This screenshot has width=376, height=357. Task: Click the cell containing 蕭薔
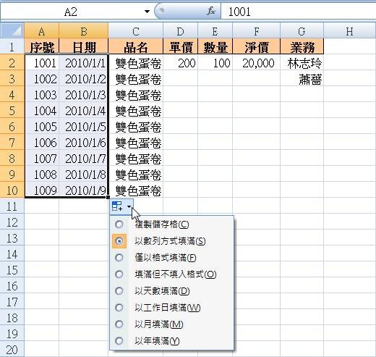[302, 78]
